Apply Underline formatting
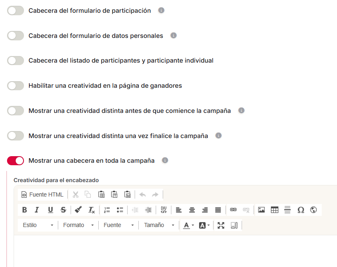337x267 pixels. 50,210
